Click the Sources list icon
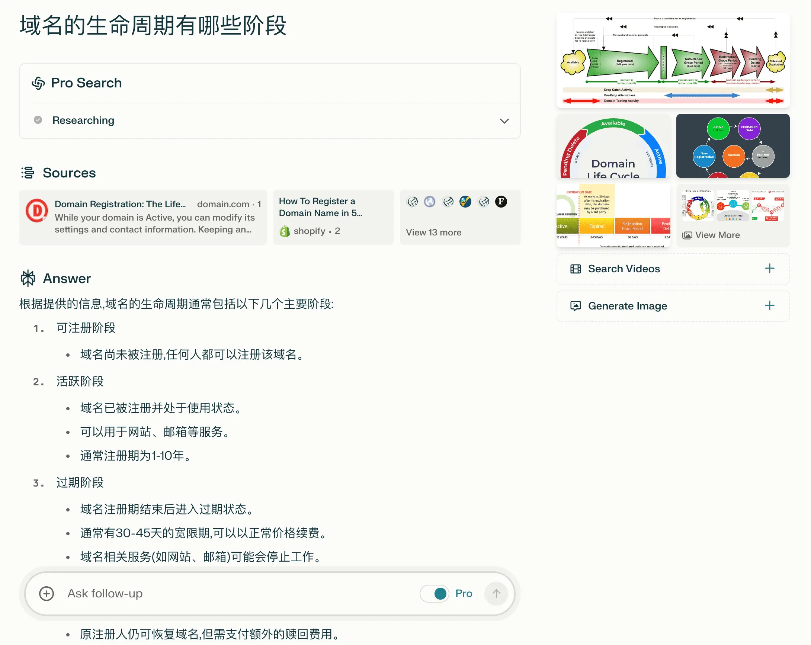 pyautogui.click(x=28, y=173)
